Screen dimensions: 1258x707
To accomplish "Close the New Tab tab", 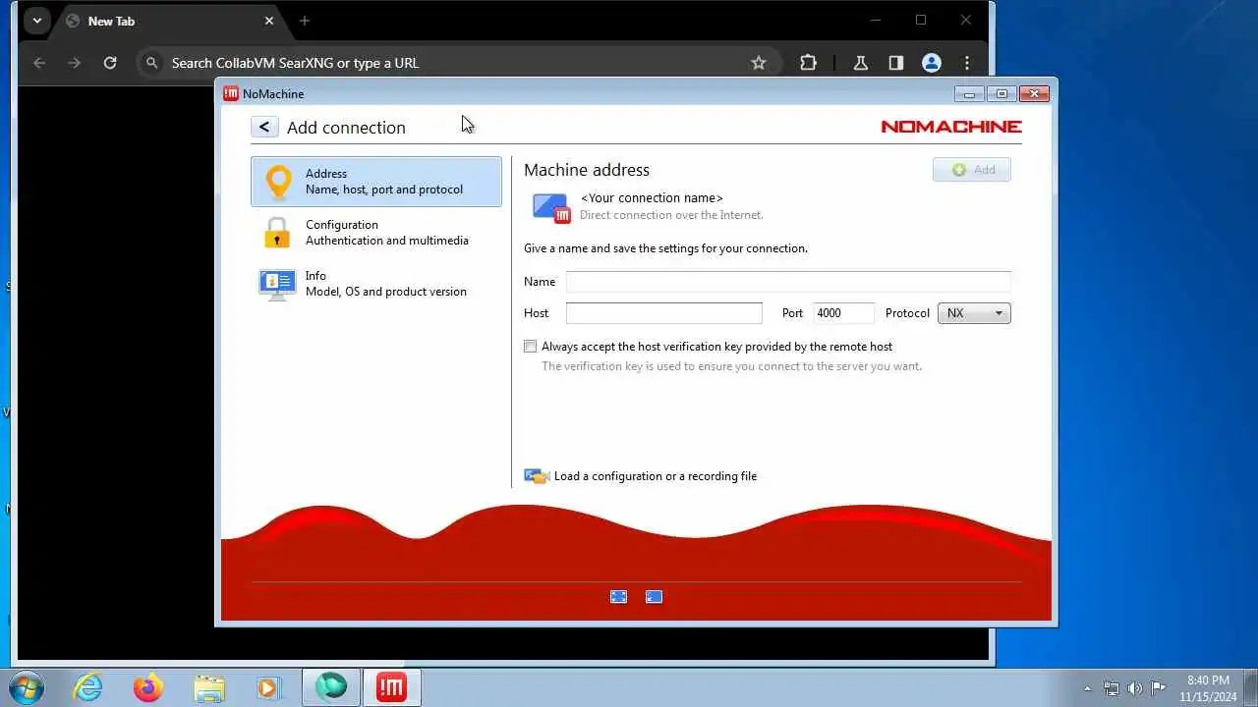I will pyautogui.click(x=269, y=21).
